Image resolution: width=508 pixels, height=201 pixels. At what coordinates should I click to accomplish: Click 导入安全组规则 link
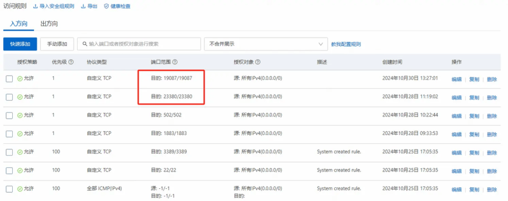[57, 7]
